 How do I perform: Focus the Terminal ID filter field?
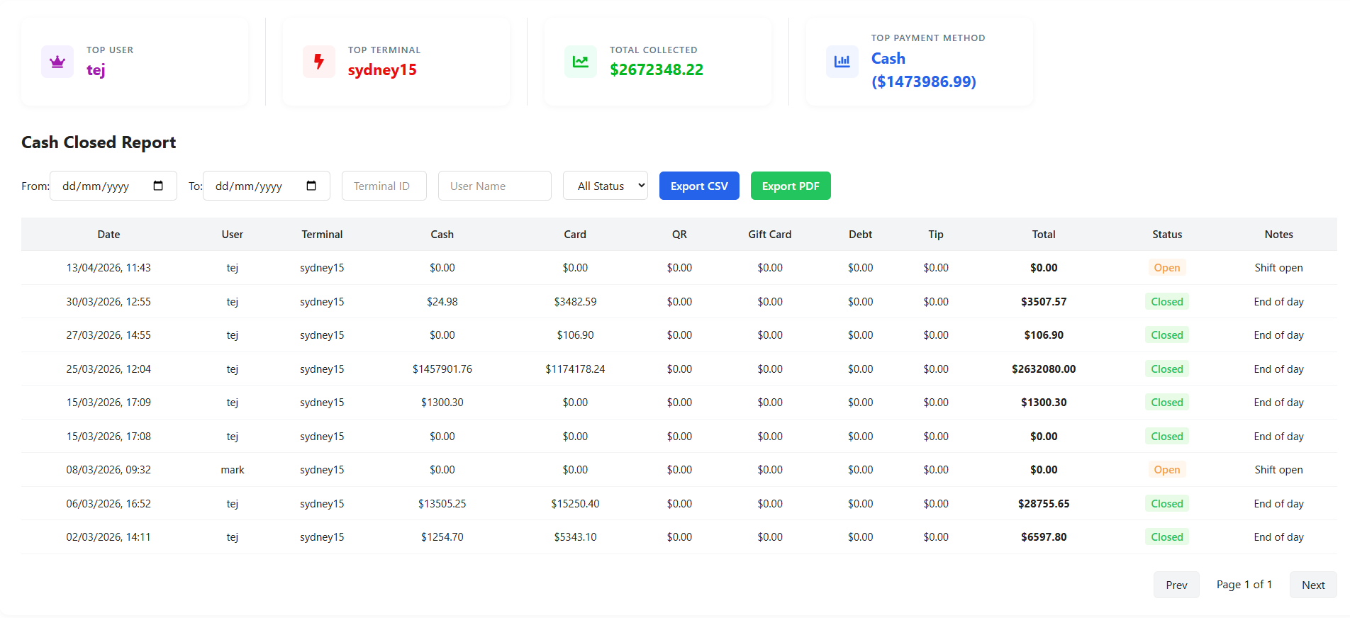tap(384, 186)
